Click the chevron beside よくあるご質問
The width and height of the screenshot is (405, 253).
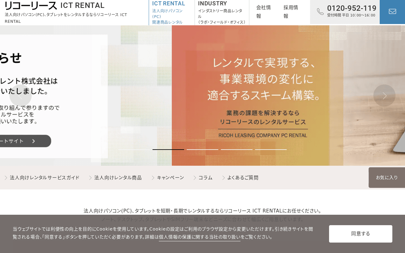[223, 177]
